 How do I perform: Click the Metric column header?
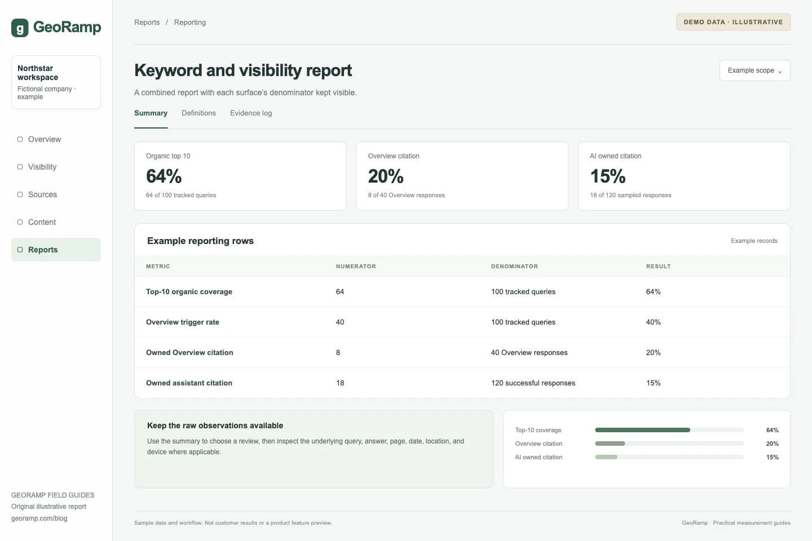coord(158,267)
